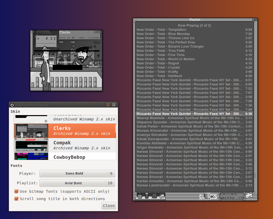Close the Interface Preferences dialog via Close
The image size is (273, 219).
click(x=109, y=206)
